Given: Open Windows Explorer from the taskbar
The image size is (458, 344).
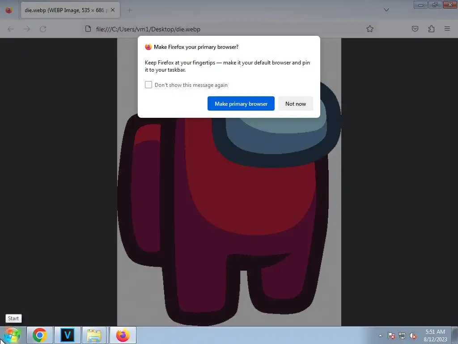Looking at the screenshot, I should (x=94, y=335).
